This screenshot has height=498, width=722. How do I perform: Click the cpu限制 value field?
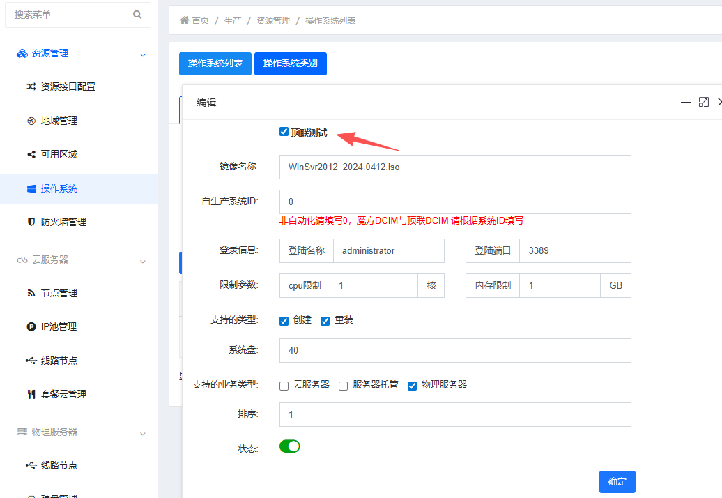(374, 286)
